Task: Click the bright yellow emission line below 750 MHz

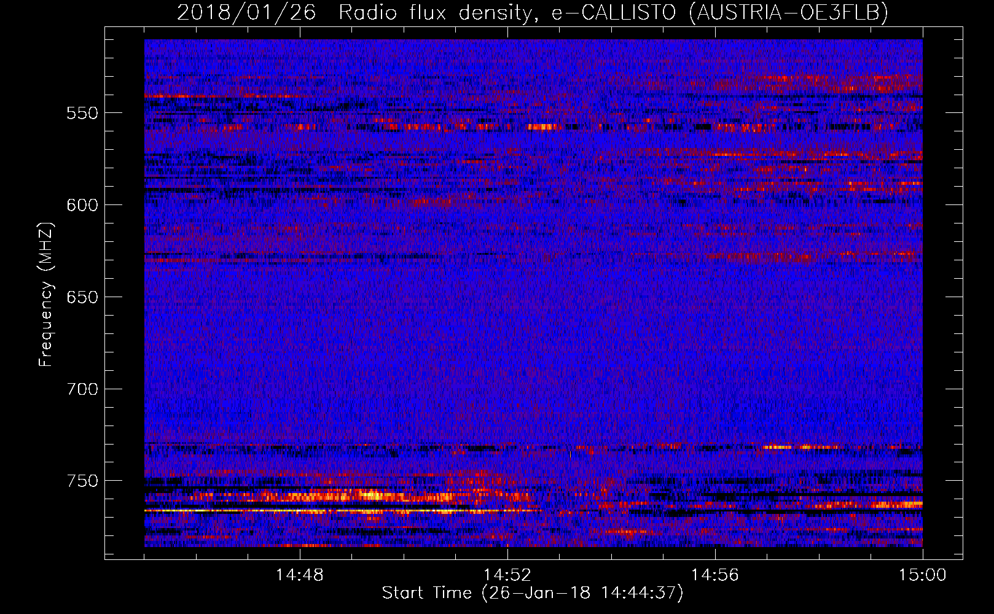Action: 344,510
